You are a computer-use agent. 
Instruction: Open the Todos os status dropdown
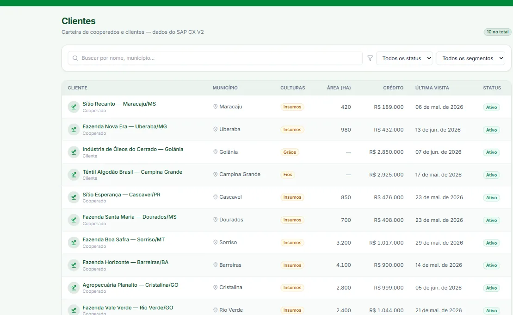pos(404,58)
